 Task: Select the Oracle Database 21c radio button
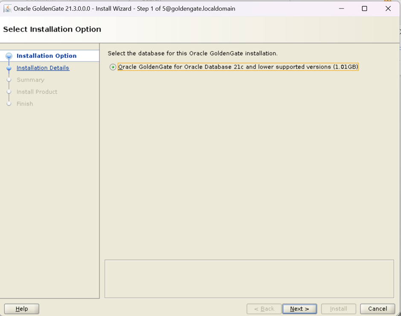113,67
